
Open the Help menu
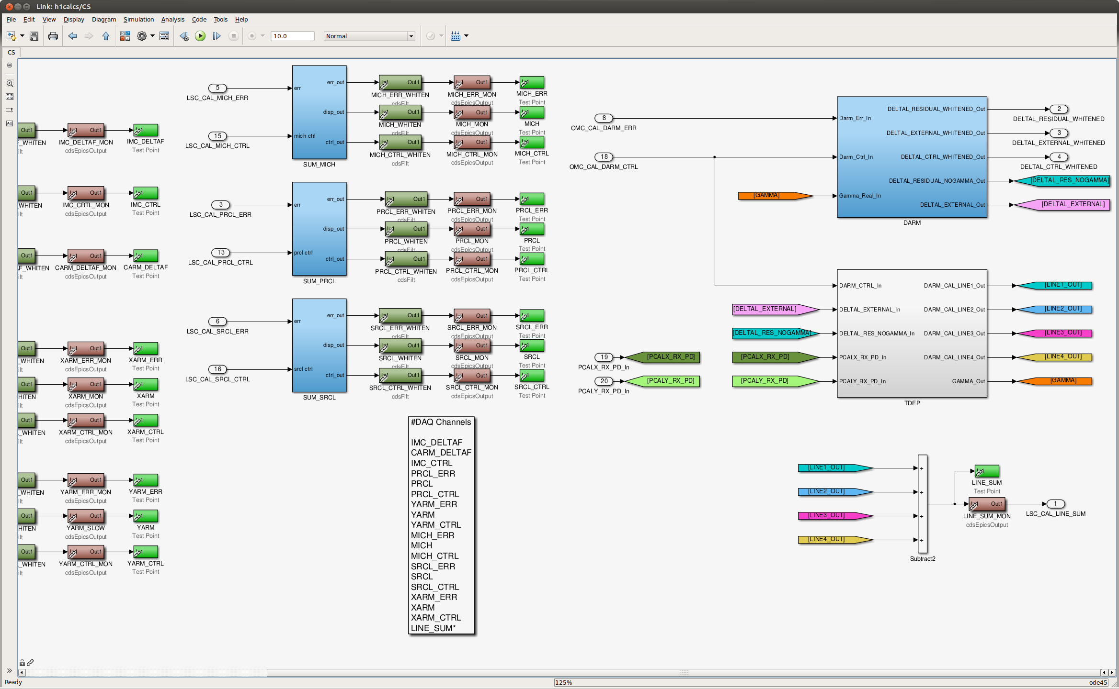pyautogui.click(x=241, y=19)
